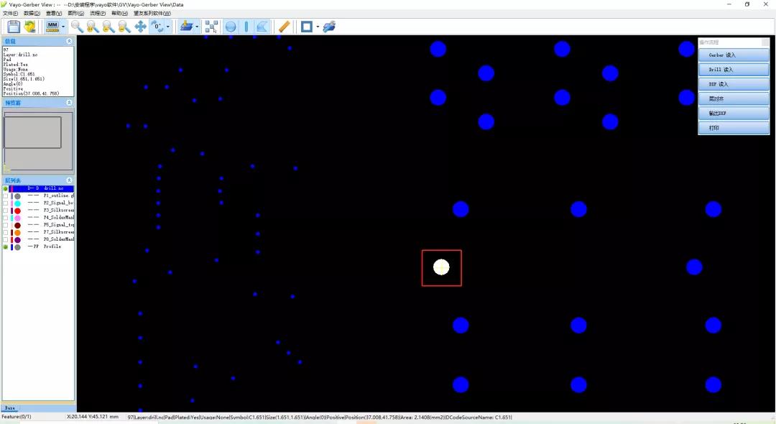Click the Base tab at bottom left

tap(10, 407)
